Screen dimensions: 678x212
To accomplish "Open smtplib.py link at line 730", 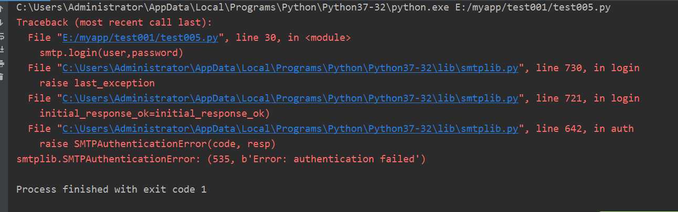I will pyautogui.click(x=291, y=68).
